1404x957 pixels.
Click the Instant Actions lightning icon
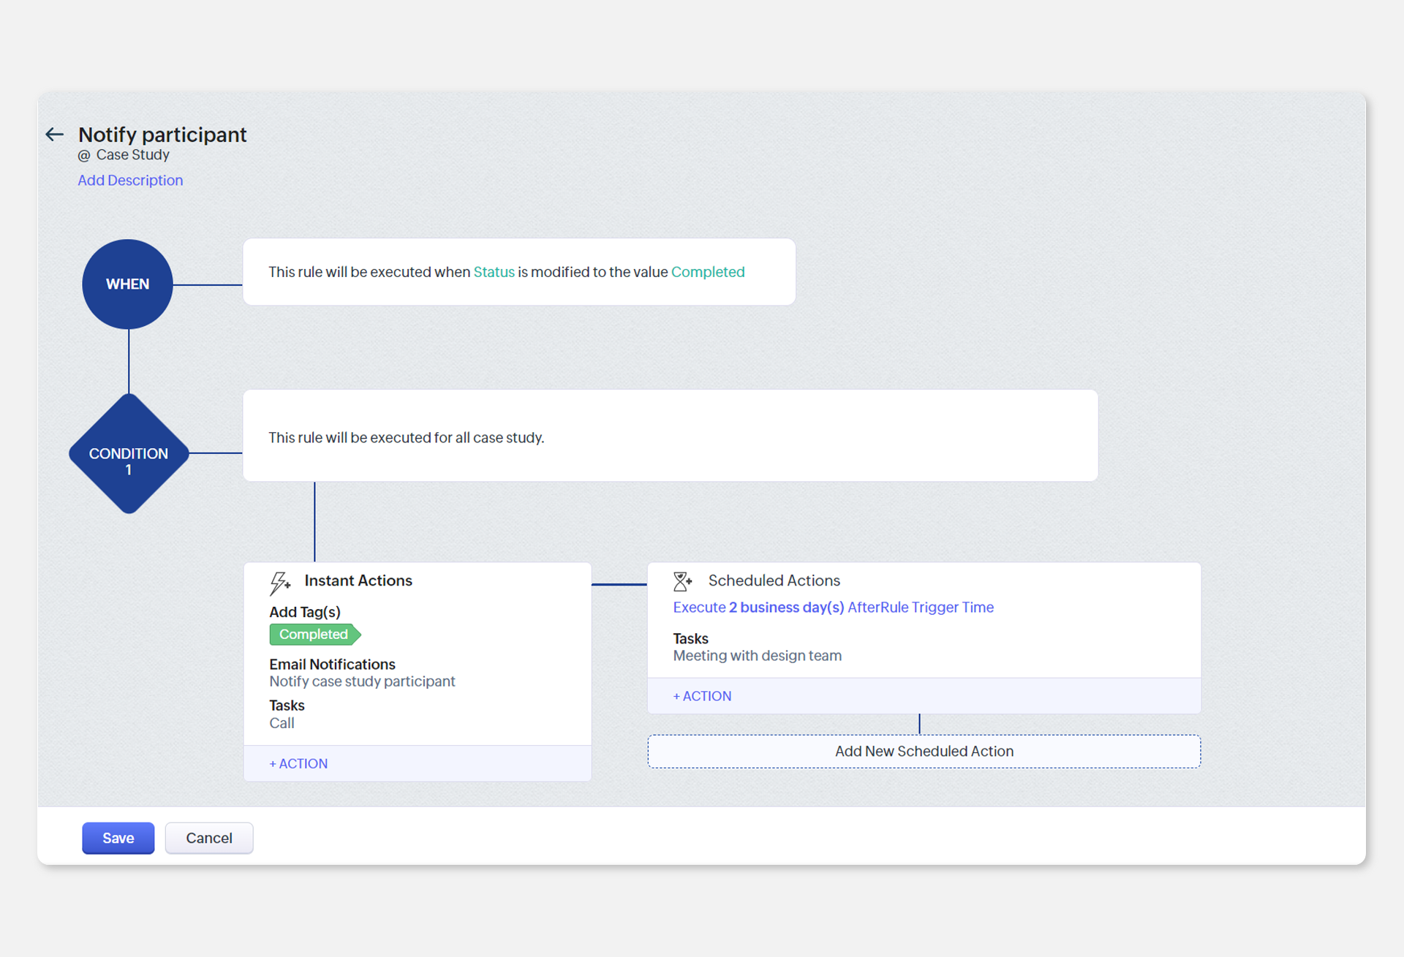(x=279, y=583)
